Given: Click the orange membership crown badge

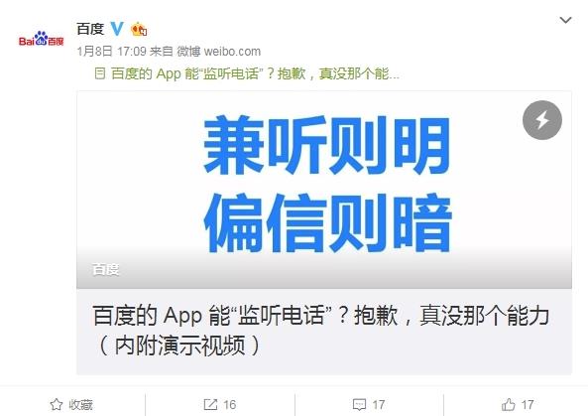Looking at the screenshot, I should point(139,29).
